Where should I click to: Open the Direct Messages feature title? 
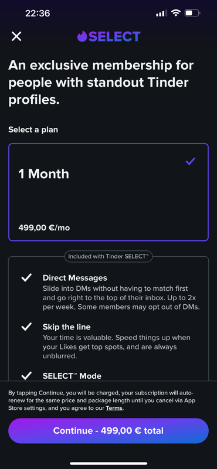tap(75, 278)
